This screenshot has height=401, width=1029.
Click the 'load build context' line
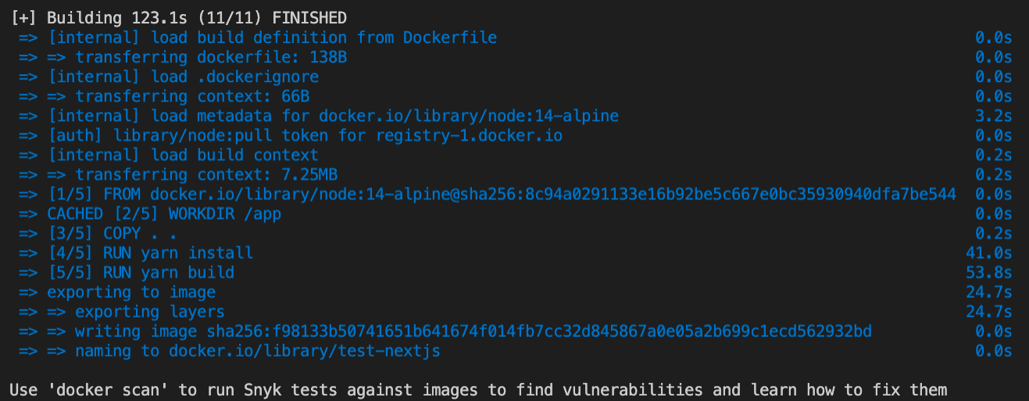(x=183, y=155)
